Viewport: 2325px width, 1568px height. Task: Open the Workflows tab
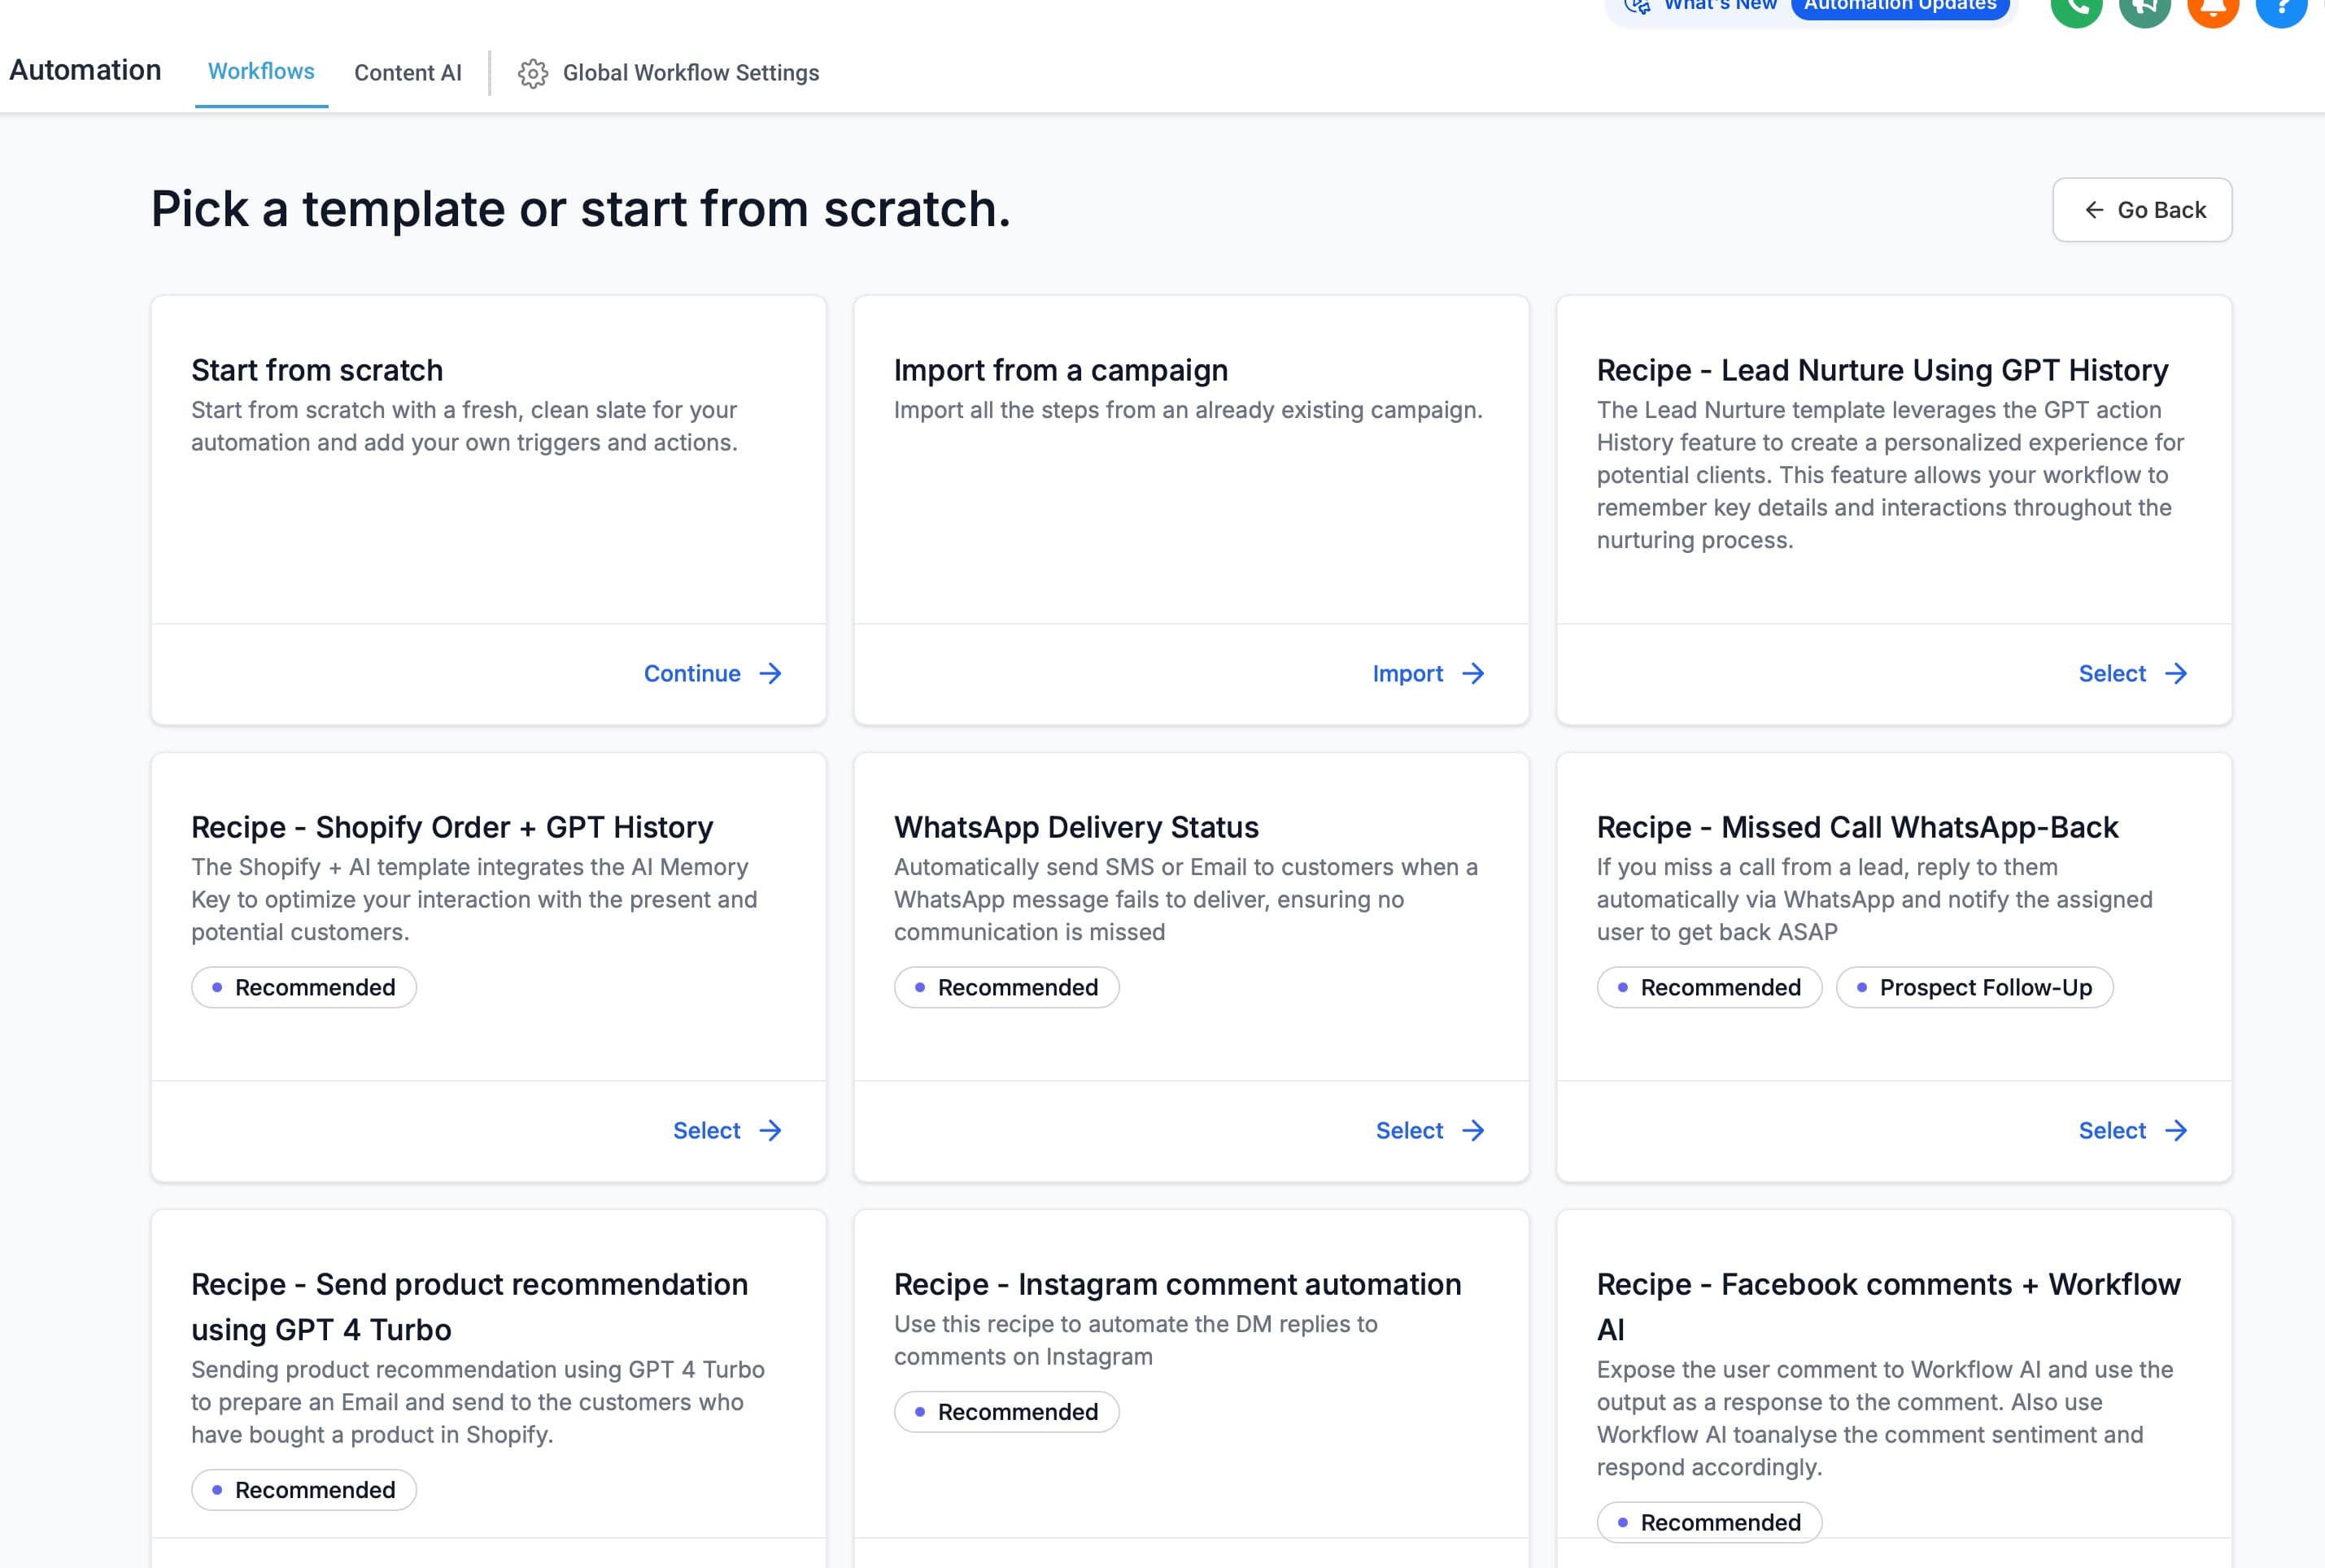coord(261,71)
